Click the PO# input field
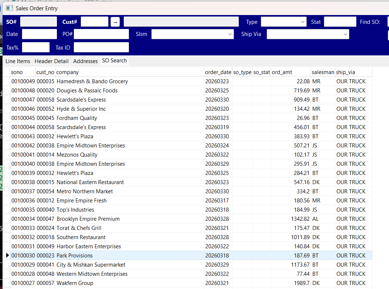 click(101, 34)
